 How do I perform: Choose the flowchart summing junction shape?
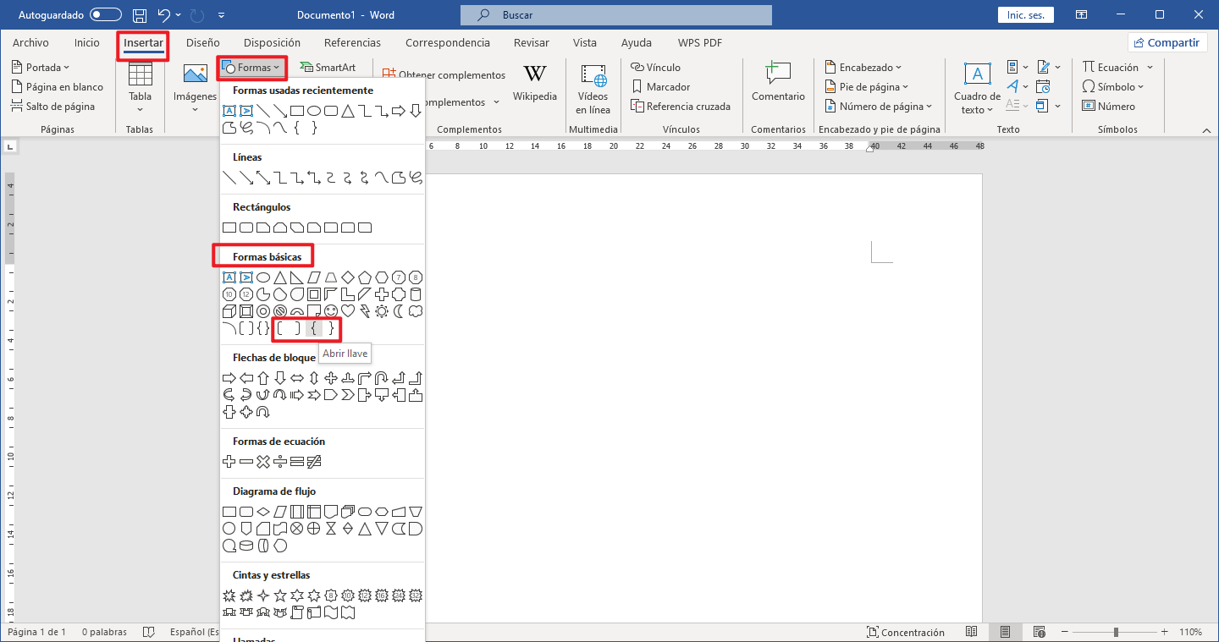[x=297, y=529]
